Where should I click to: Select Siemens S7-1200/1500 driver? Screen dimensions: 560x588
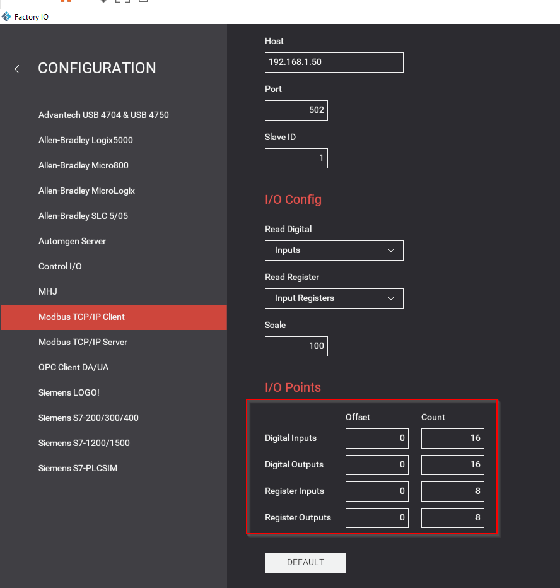point(84,443)
